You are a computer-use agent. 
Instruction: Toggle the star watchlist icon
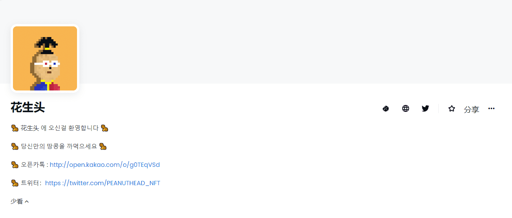(x=452, y=109)
